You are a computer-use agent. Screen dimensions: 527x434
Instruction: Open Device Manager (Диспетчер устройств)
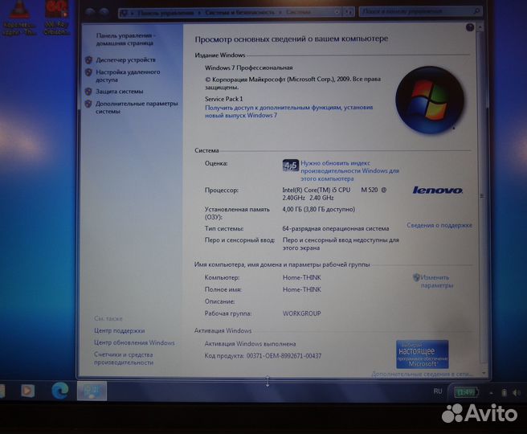tap(125, 59)
